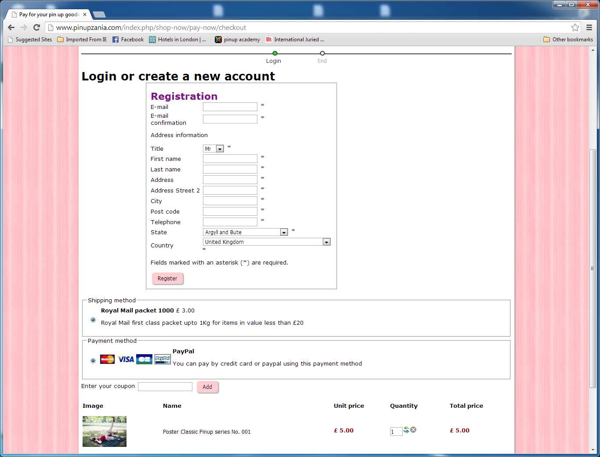
Task: Click the MasterCard payment logo
Action: point(107,359)
